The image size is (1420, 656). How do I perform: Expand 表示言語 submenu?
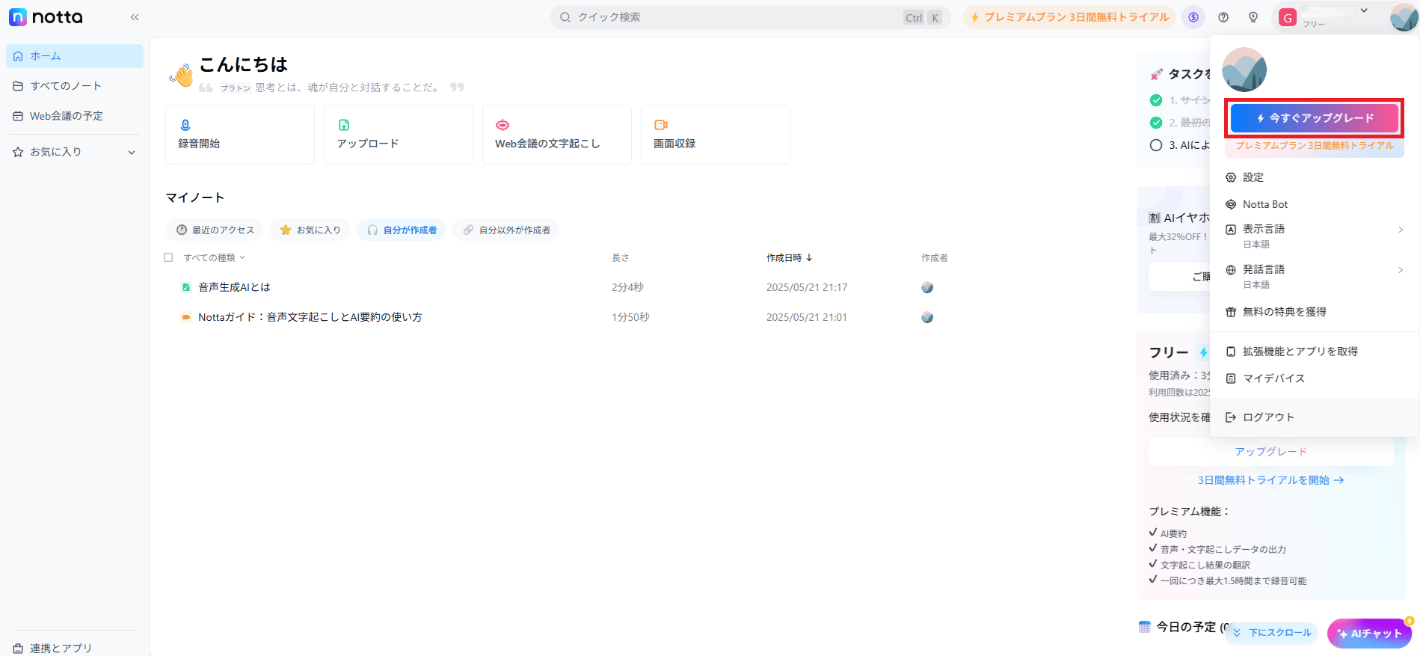click(1314, 236)
